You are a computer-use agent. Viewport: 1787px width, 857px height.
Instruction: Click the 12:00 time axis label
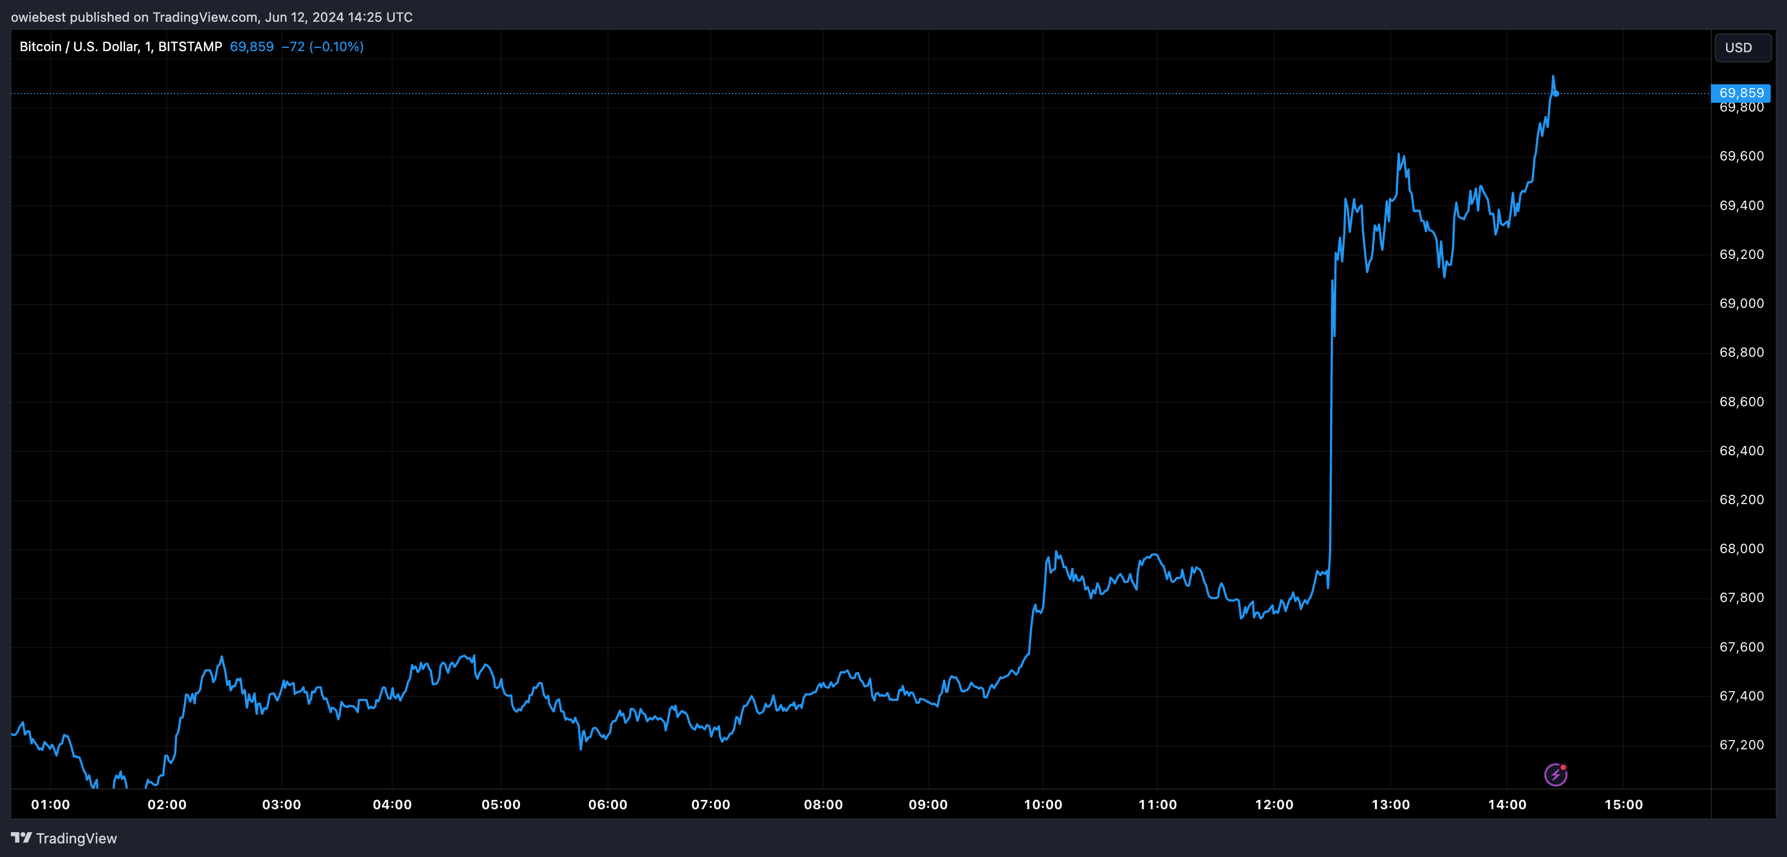[1274, 804]
